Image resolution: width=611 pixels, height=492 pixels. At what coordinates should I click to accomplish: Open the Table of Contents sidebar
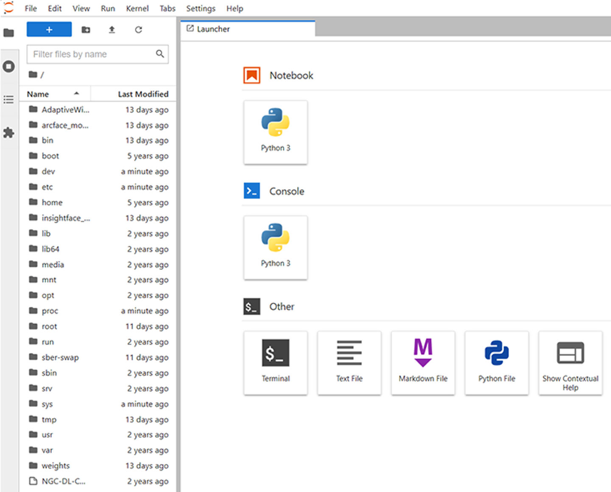point(8,100)
